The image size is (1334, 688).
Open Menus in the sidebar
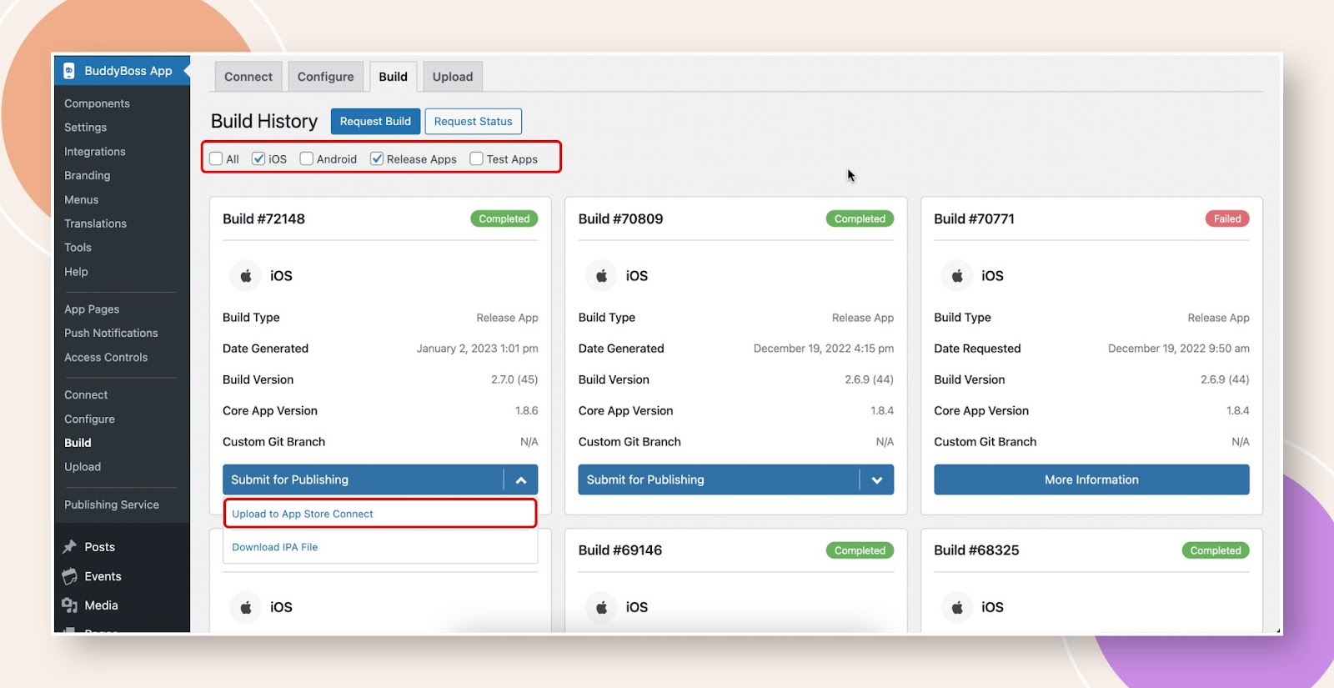(x=82, y=199)
